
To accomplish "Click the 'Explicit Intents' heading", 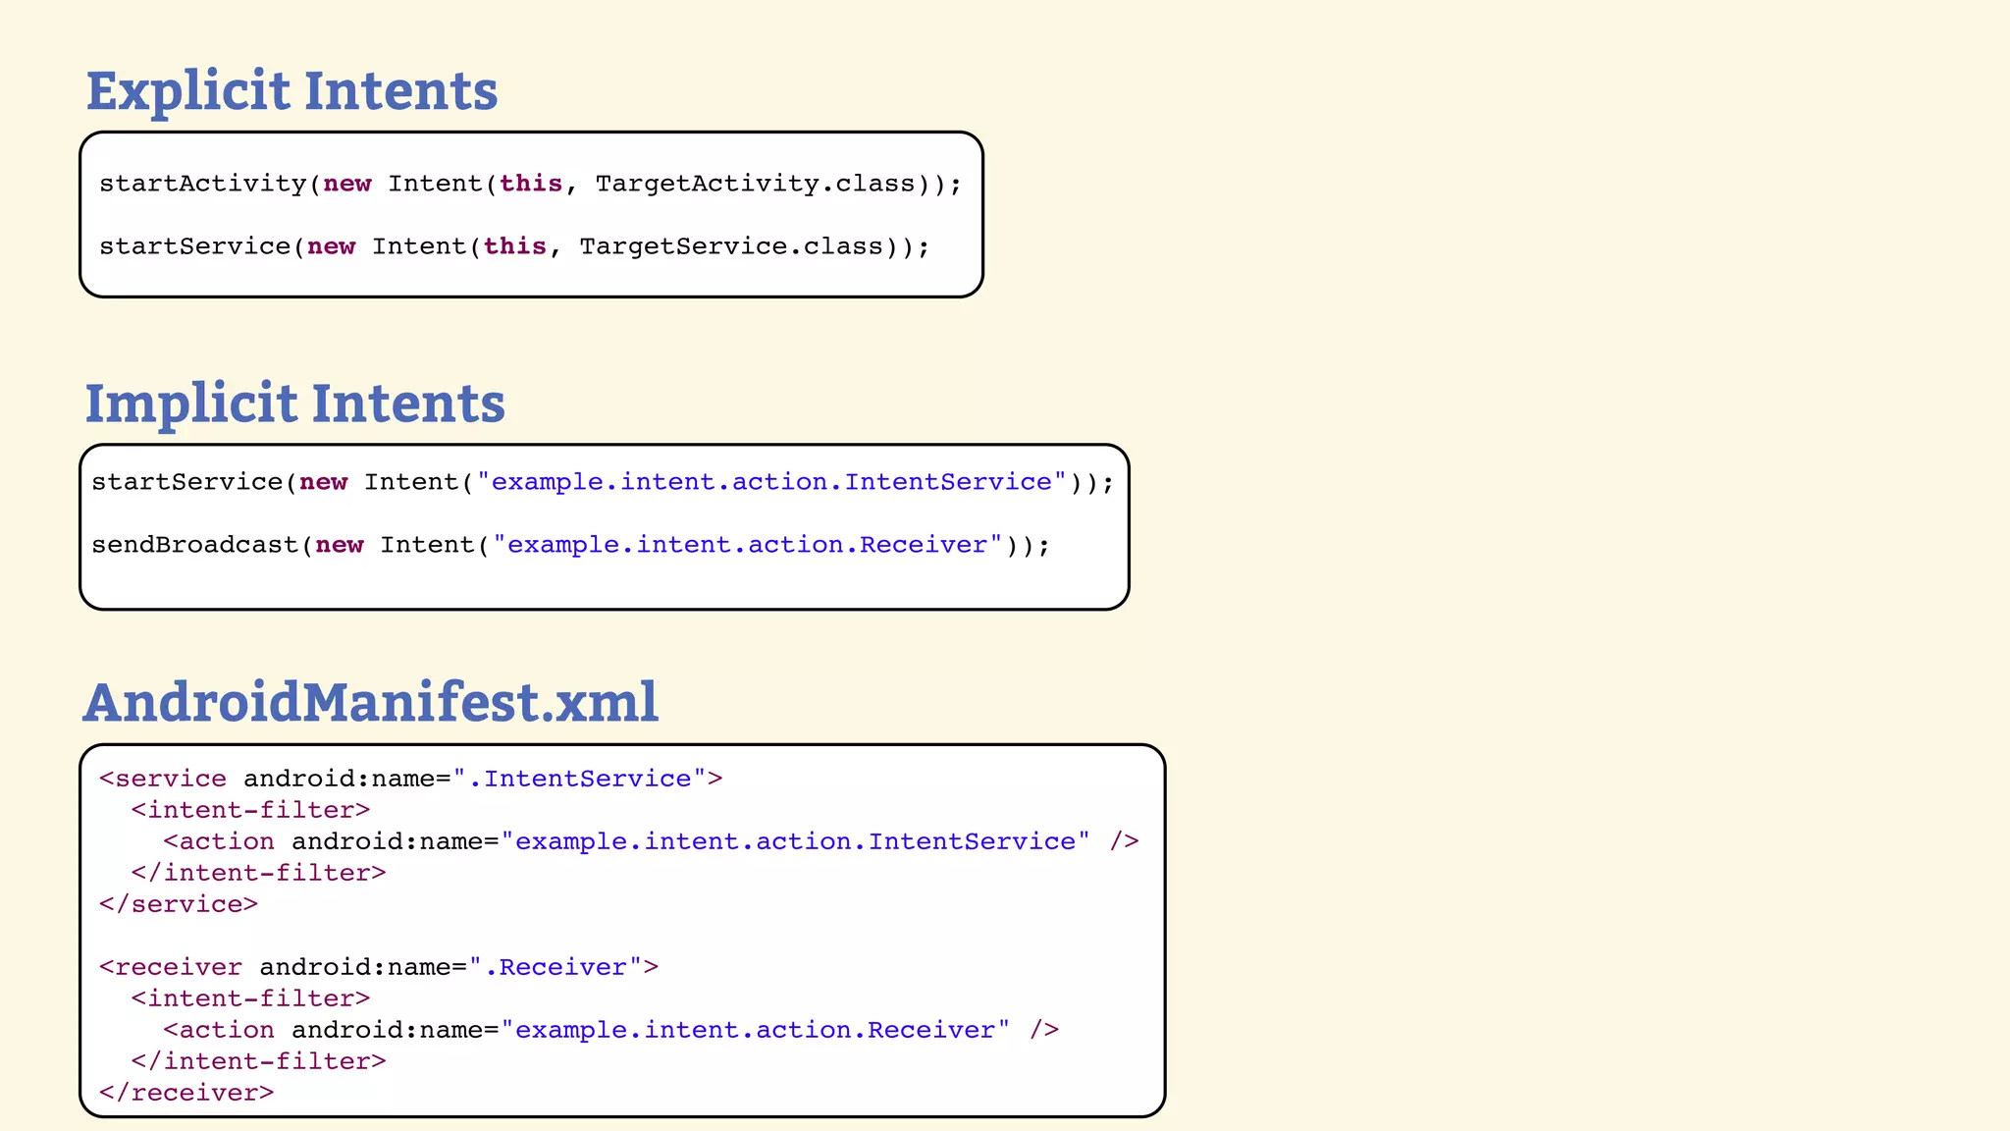I will coord(292,90).
